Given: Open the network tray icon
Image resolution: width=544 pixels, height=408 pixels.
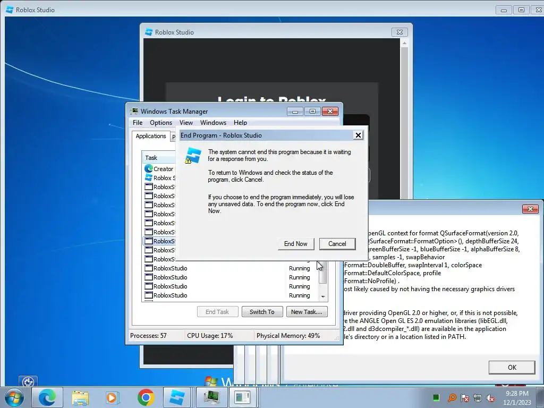Looking at the screenshot, I should [x=478, y=397].
